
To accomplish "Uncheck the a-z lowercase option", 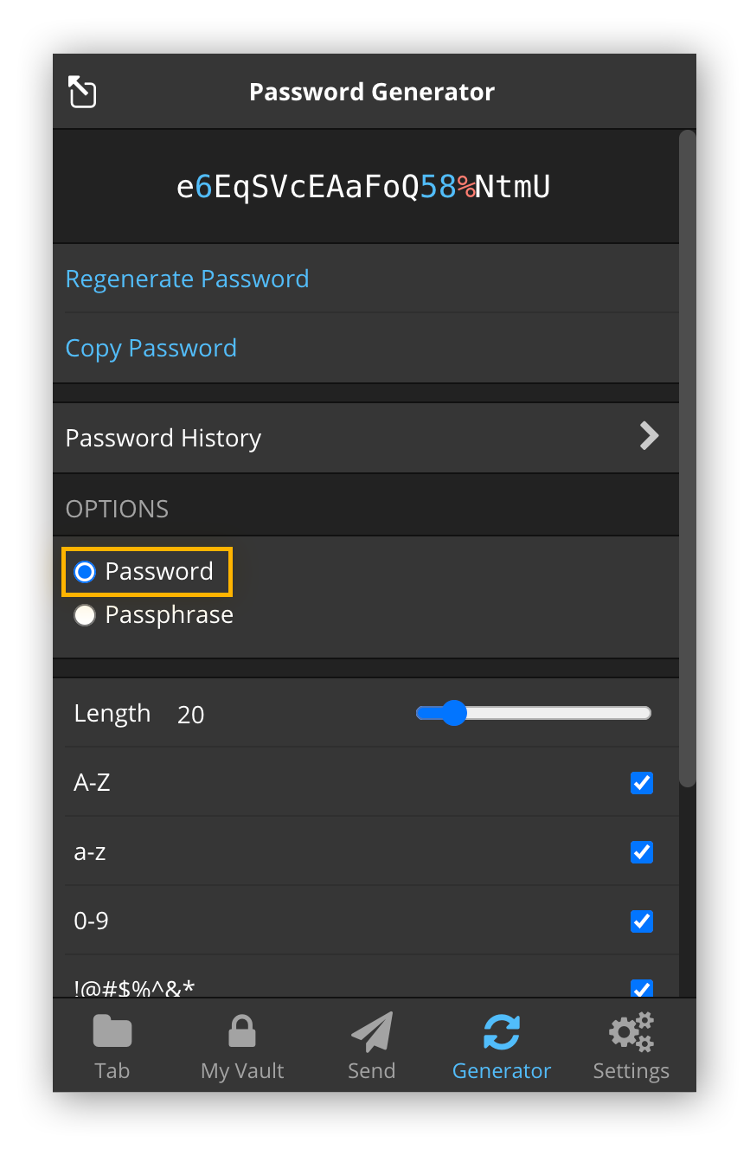I will (x=642, y=851).
